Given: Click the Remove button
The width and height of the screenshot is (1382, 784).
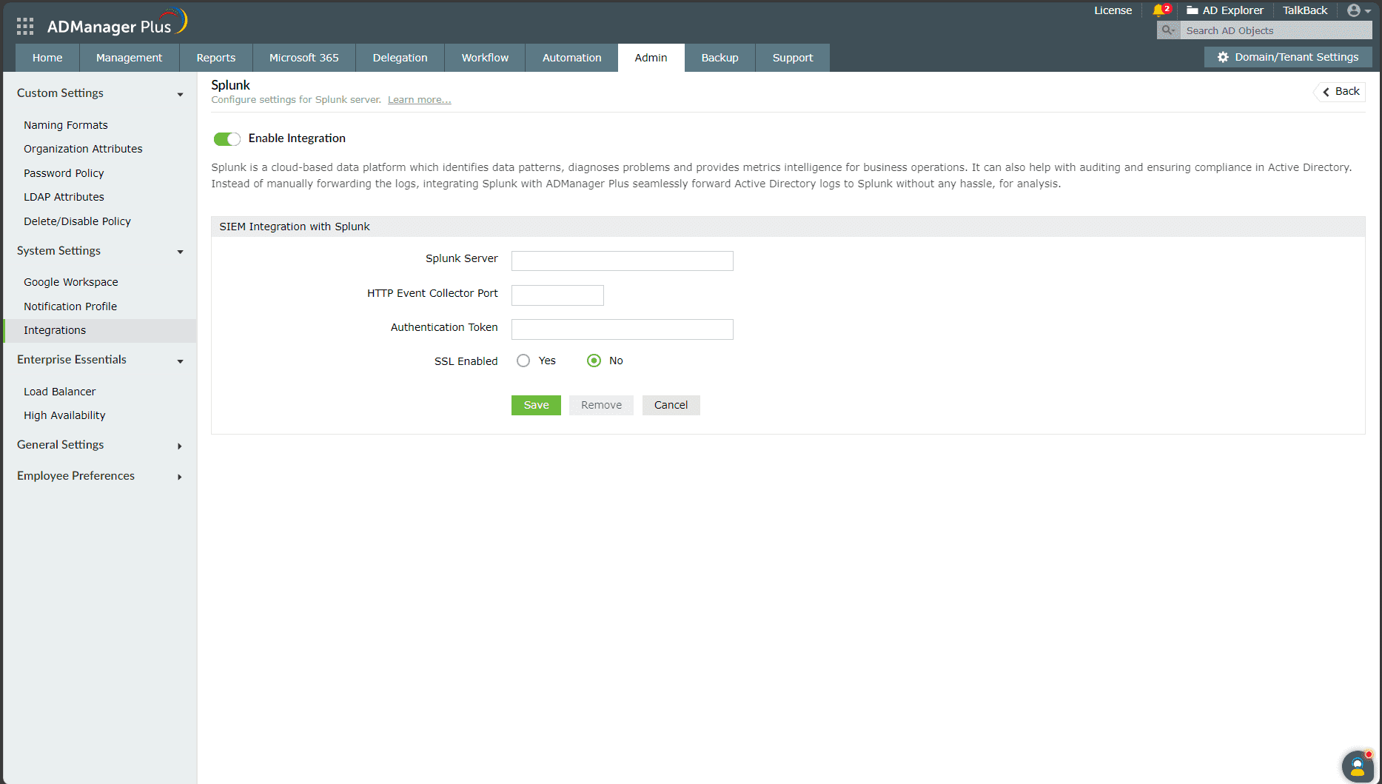Looking at the screenshot, I should click(601, 405).
